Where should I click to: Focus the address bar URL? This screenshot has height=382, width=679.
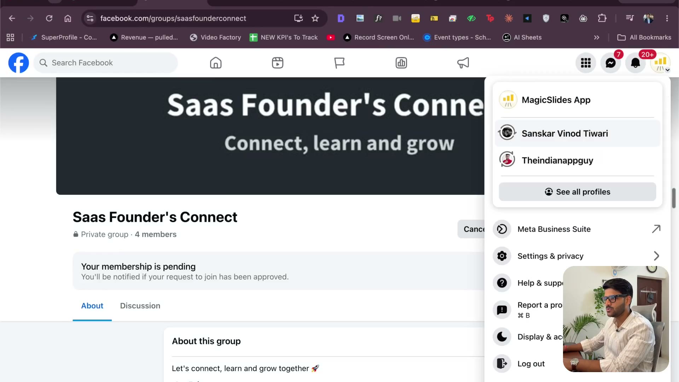coord(173,18)
